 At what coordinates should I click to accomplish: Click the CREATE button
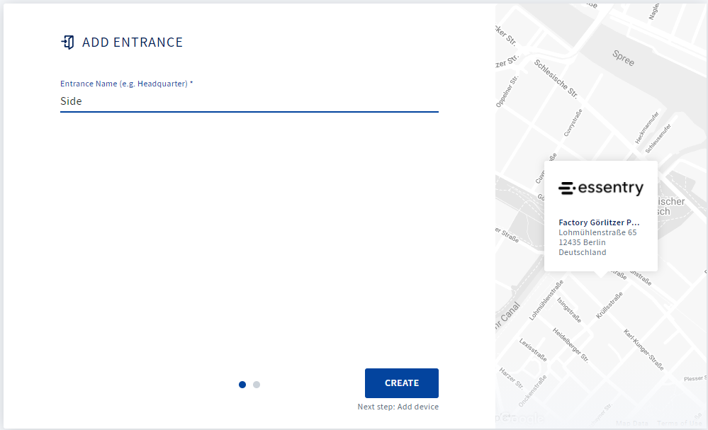tap(401, 383)
